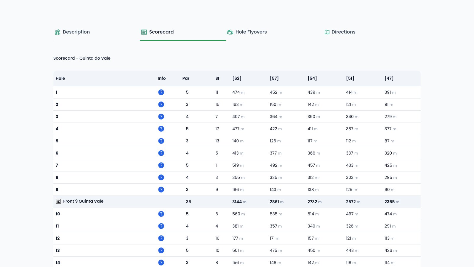Show info for hole 10
The image size is (474, 267).
click(161, 214)
